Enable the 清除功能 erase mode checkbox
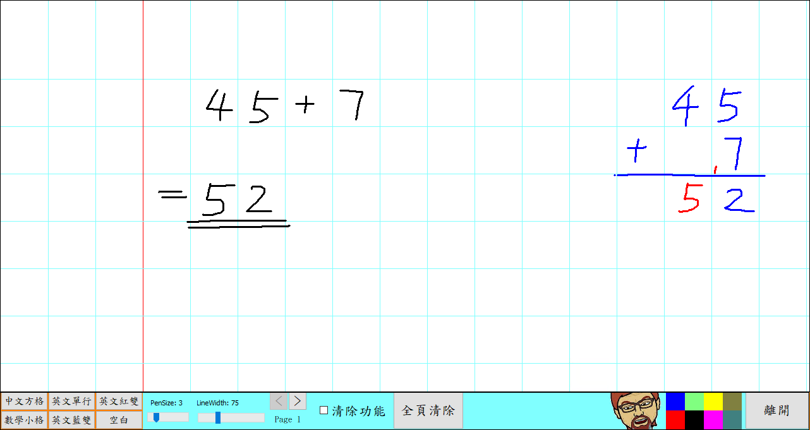 tap(323, 410)
